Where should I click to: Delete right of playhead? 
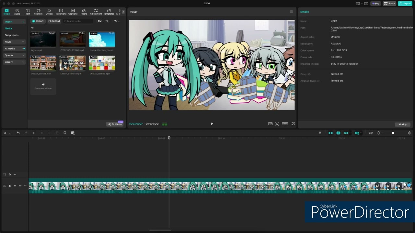(49, 133)
